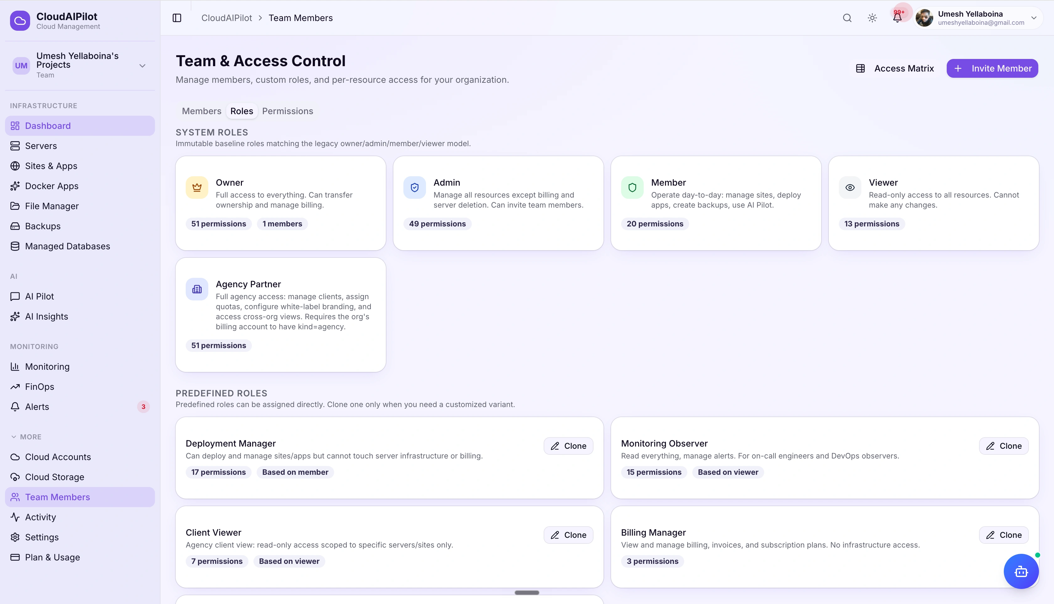Screen dimensions: 1054x604
Task: Click Deployment Manager's 17 permissions badge
Action: [218, 472]
